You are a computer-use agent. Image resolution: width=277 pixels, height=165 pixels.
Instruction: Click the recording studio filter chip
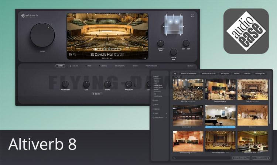click(260, 73)
